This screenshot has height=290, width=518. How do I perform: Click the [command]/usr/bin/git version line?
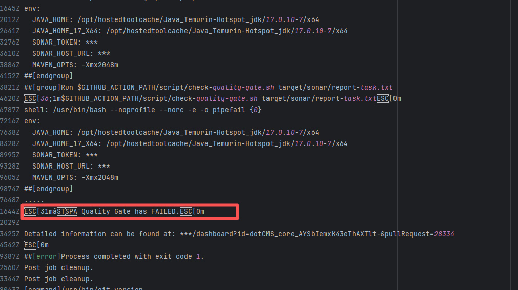82,289
